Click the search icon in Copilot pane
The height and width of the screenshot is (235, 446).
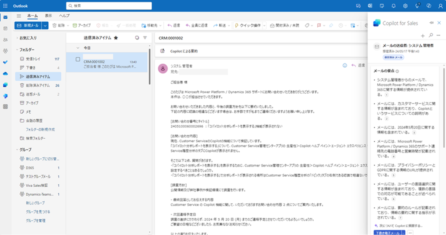pyautogui.click(x=430, y=35)
